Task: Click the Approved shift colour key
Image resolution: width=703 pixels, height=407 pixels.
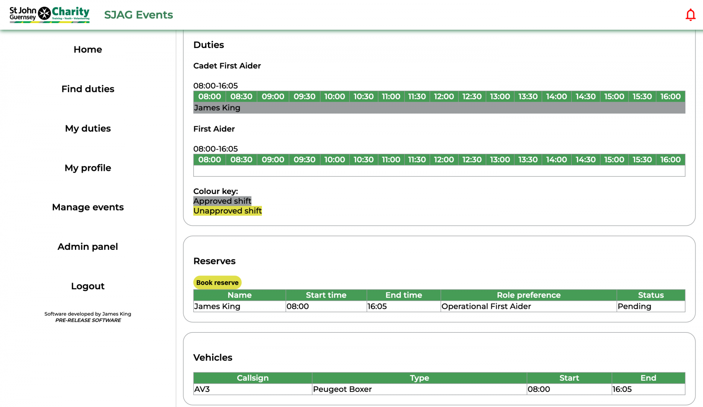Action: pos(222,201)
